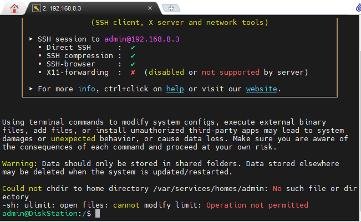This screenshot has width=361, height=222.
Task: Click the wrench icon on the session tab
Action: [x=37, y=8]
